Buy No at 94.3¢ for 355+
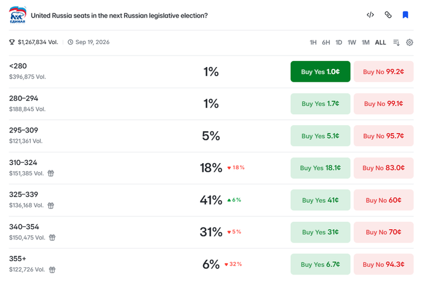 tap(384, 264)
